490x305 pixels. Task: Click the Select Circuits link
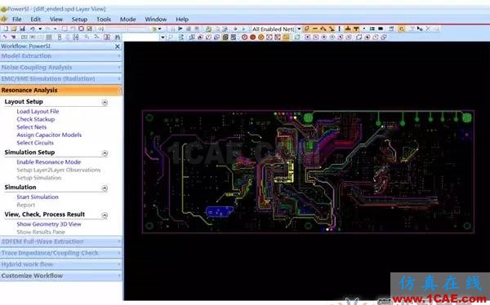coord(35,143)
